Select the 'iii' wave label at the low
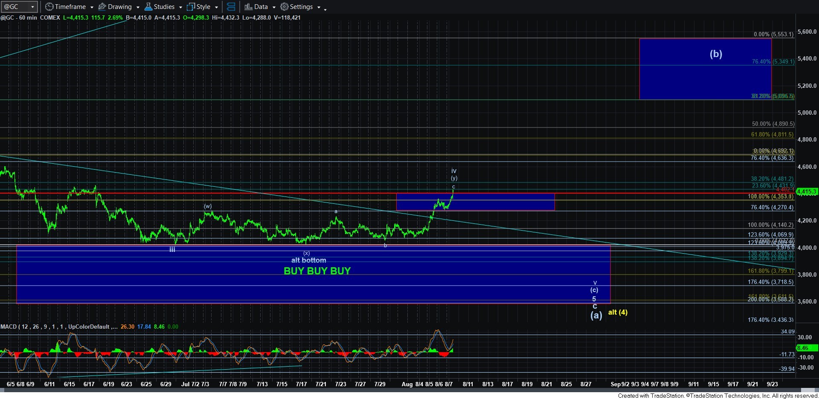The width and height of the screenshot is (819, 399). point(172,250)
